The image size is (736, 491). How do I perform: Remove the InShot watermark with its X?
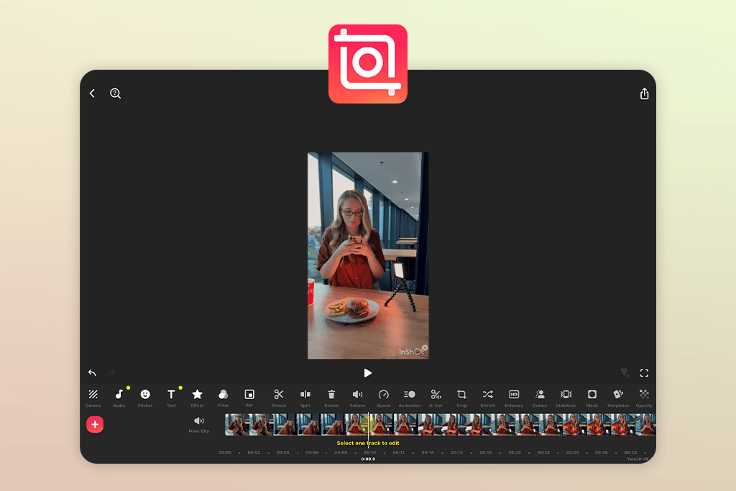[x=425, y=348]
